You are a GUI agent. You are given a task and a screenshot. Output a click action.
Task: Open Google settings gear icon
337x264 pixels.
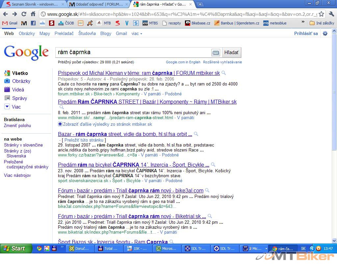[325, 34]
